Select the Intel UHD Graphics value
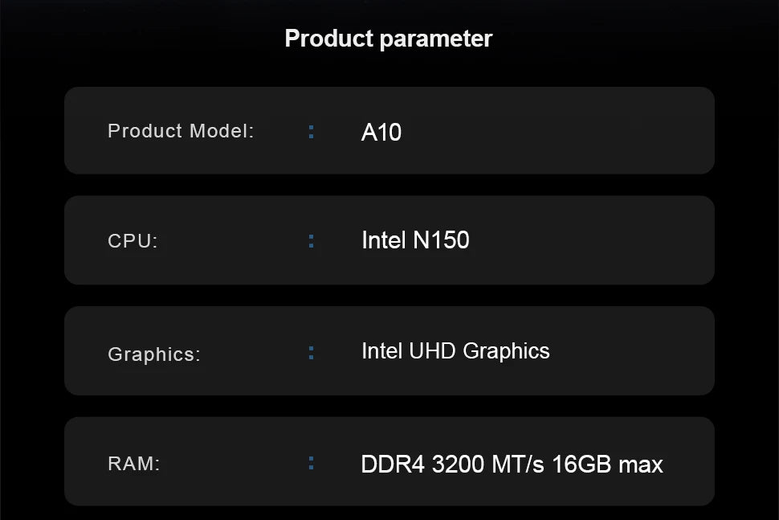Image resolution: width=779 pixels, height=520 pixels. point(455,351)
